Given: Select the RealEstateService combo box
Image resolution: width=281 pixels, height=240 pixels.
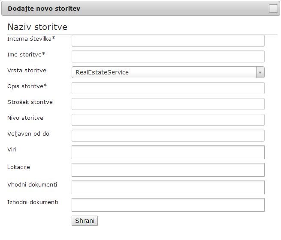Looking at the screenshot, I should click(168, 72).
